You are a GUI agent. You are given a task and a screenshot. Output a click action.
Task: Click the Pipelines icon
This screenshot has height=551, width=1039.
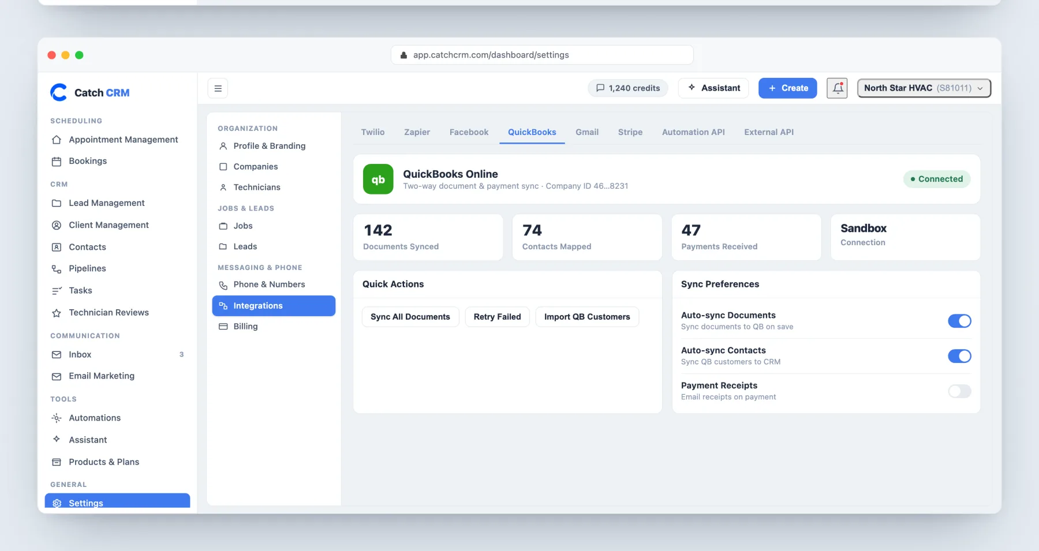57,269
